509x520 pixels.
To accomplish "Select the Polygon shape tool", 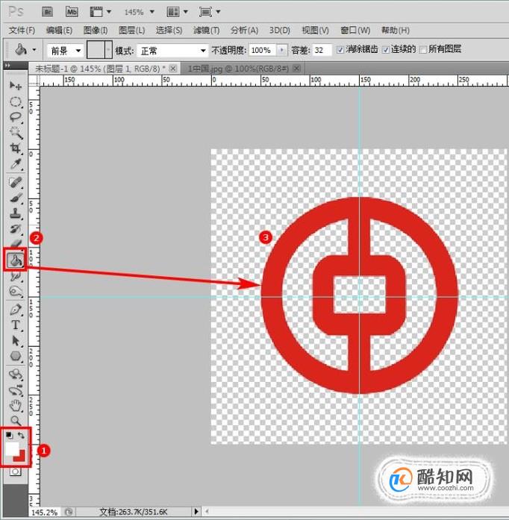I will coord(15,356).
